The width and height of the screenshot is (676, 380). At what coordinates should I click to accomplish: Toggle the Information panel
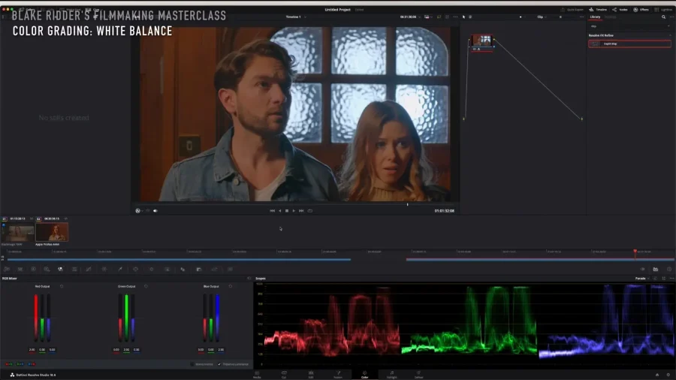(669, 270)
